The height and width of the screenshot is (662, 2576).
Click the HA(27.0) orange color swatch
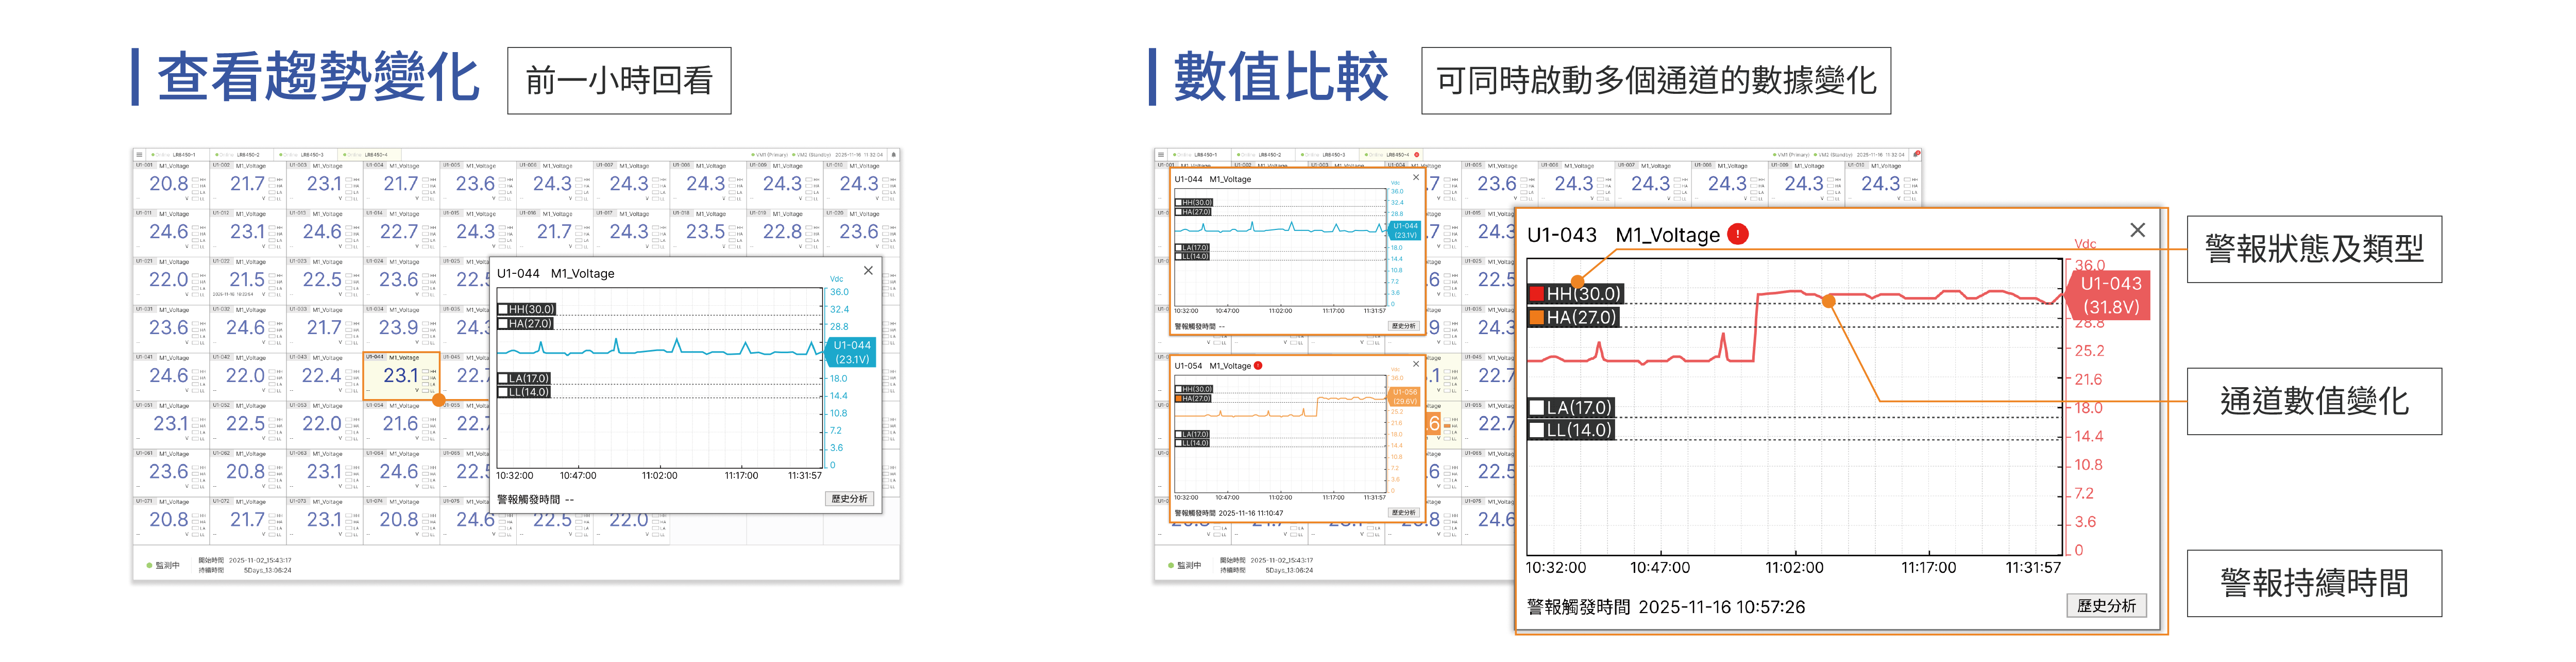pos(1537,318)
